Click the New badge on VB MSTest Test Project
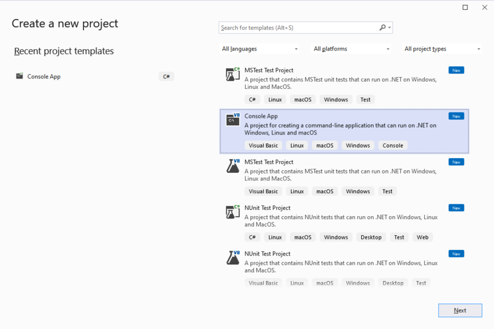The image size is (494, 329). point(456,162)
